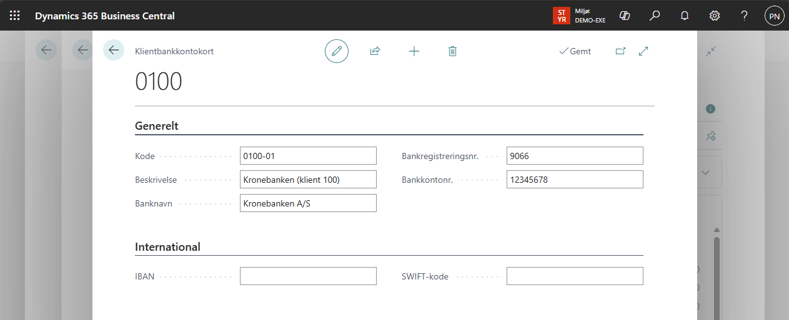Image resolution: width=789 pixels, height=320 pixels.
Task: Click the STYR environment badge
Action: (x=561, y=16)
